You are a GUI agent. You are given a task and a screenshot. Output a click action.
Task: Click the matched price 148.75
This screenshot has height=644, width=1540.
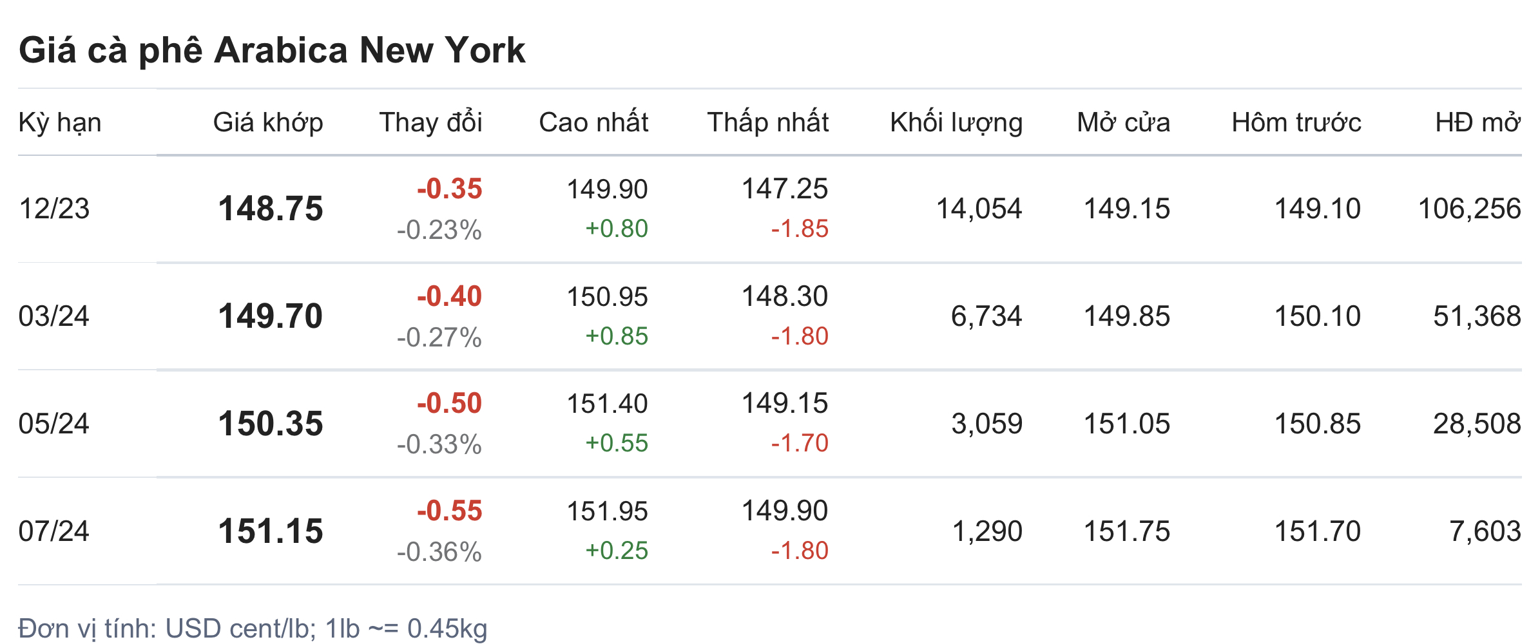(271, 209)
